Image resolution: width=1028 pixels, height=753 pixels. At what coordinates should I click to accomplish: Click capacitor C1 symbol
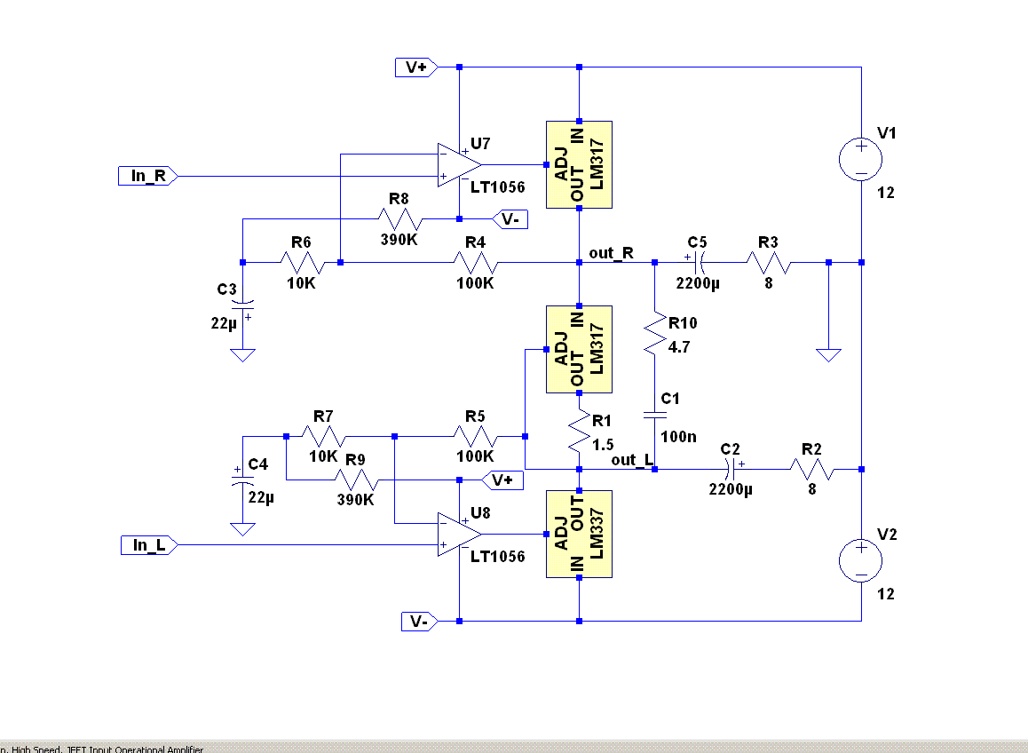click(654, 416)
